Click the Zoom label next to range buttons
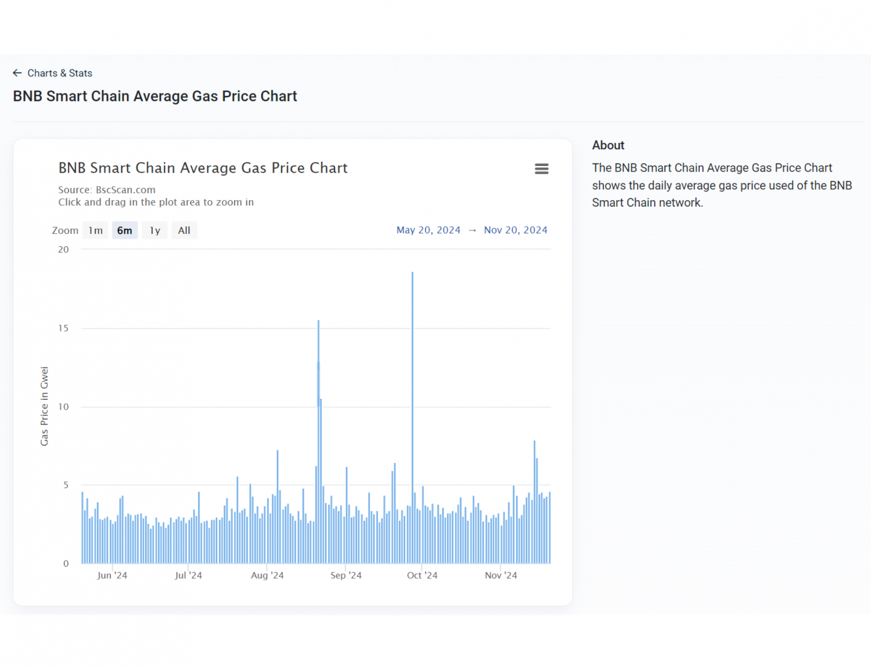This screenshot has height=668, width=871. coord(64,230)
